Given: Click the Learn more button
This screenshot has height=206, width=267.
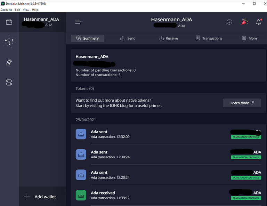Looking at the screenshot, I should pos(242,103).
